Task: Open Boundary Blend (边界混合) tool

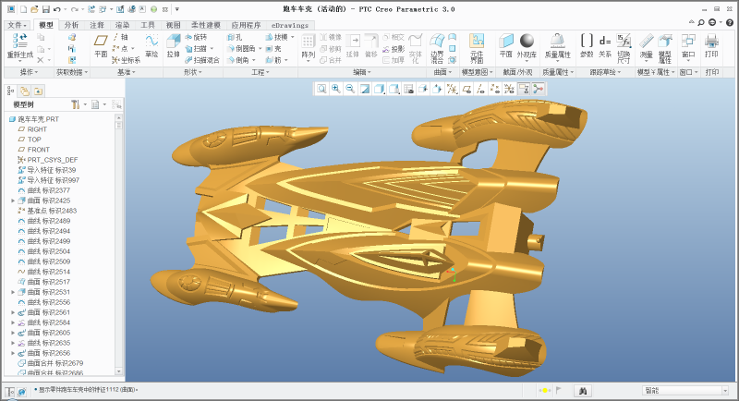Action: click(437, 48)
